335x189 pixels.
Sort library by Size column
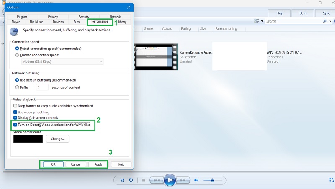click(203, 28)
